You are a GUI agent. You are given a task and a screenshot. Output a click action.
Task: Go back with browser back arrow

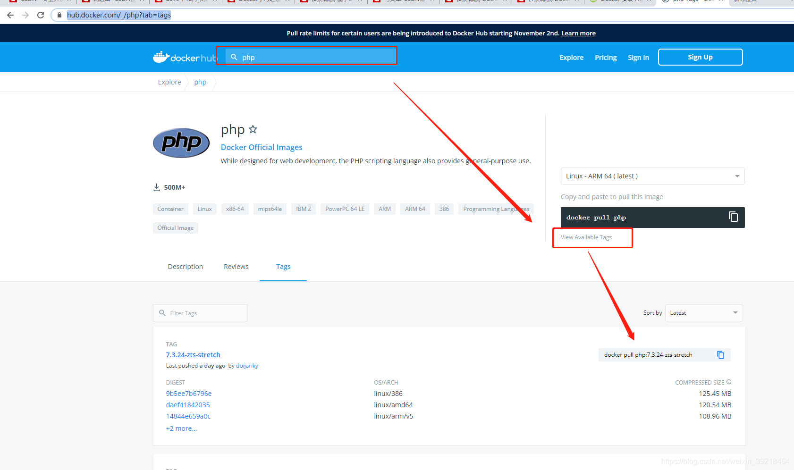pos(10,15)
